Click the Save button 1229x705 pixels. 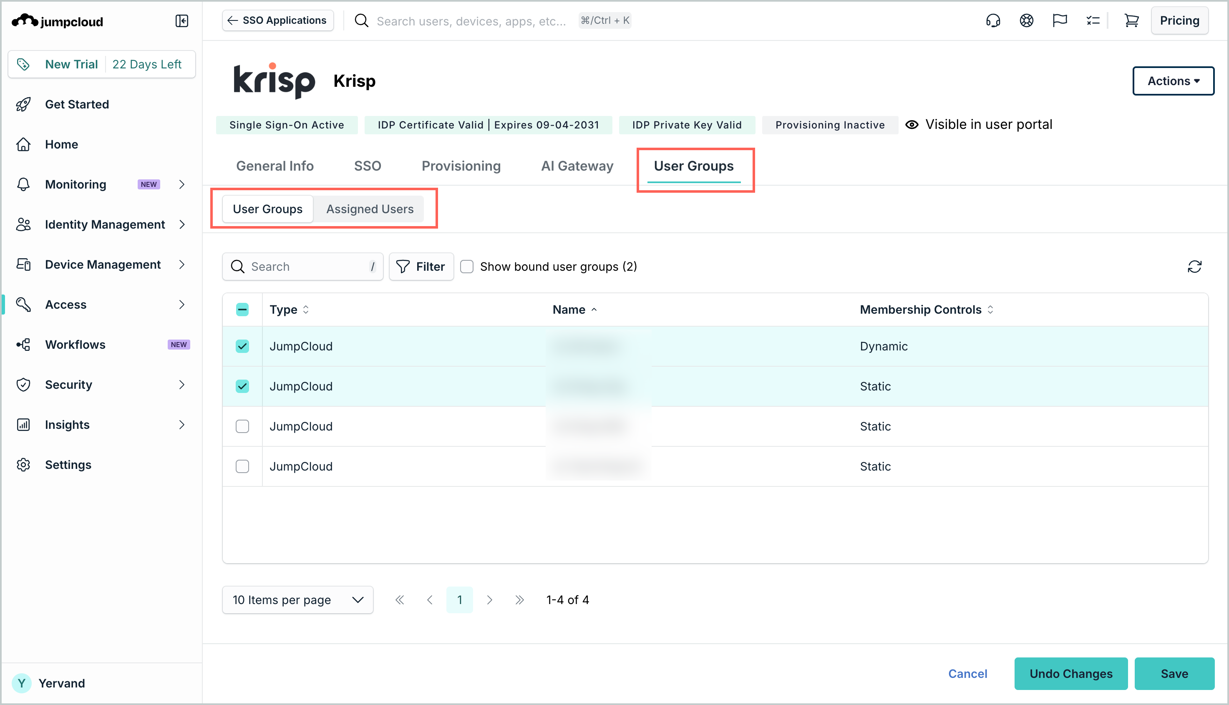(x=1174, y=674)
